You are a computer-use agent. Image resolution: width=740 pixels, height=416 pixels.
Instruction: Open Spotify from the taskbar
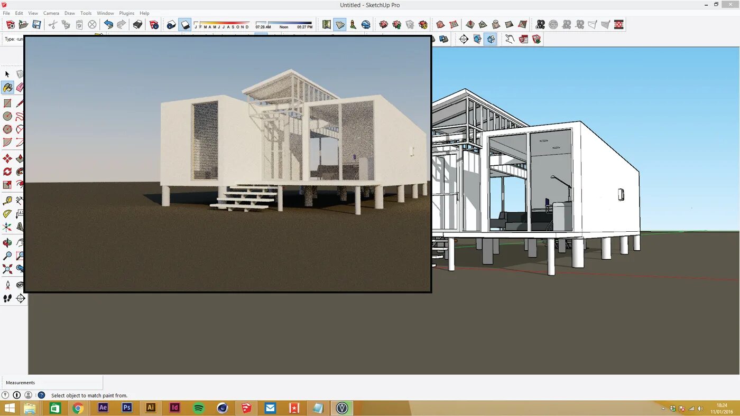pyautogui.click(x=199, y=408)
